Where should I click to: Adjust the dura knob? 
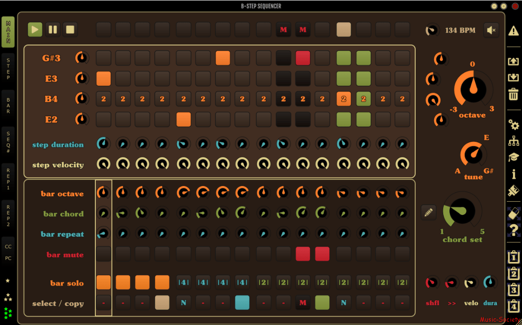click(x=490, y=282)
